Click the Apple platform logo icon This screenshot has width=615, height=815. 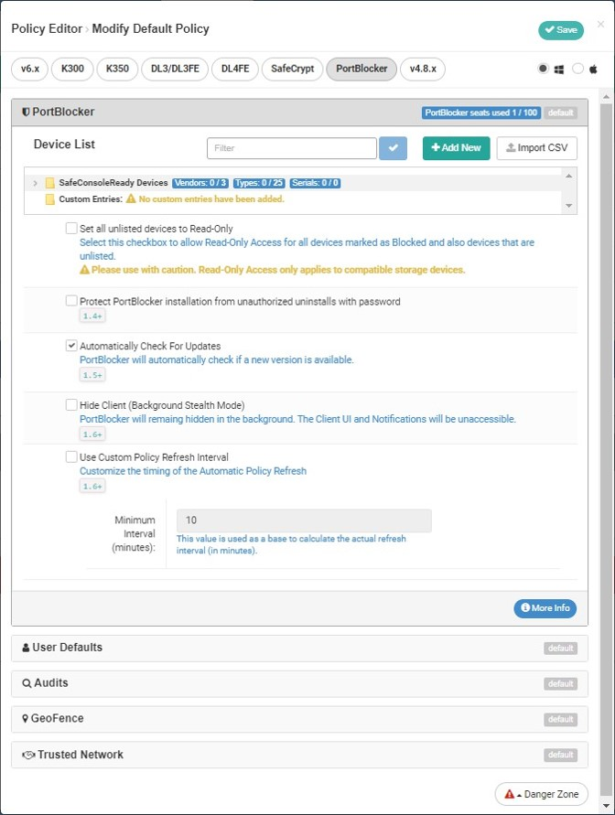tap(592, 69)
